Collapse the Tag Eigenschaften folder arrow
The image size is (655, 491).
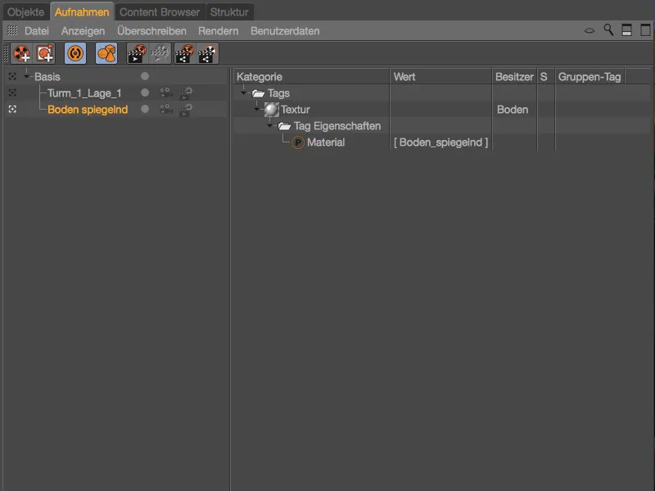[x=269, y=125]
